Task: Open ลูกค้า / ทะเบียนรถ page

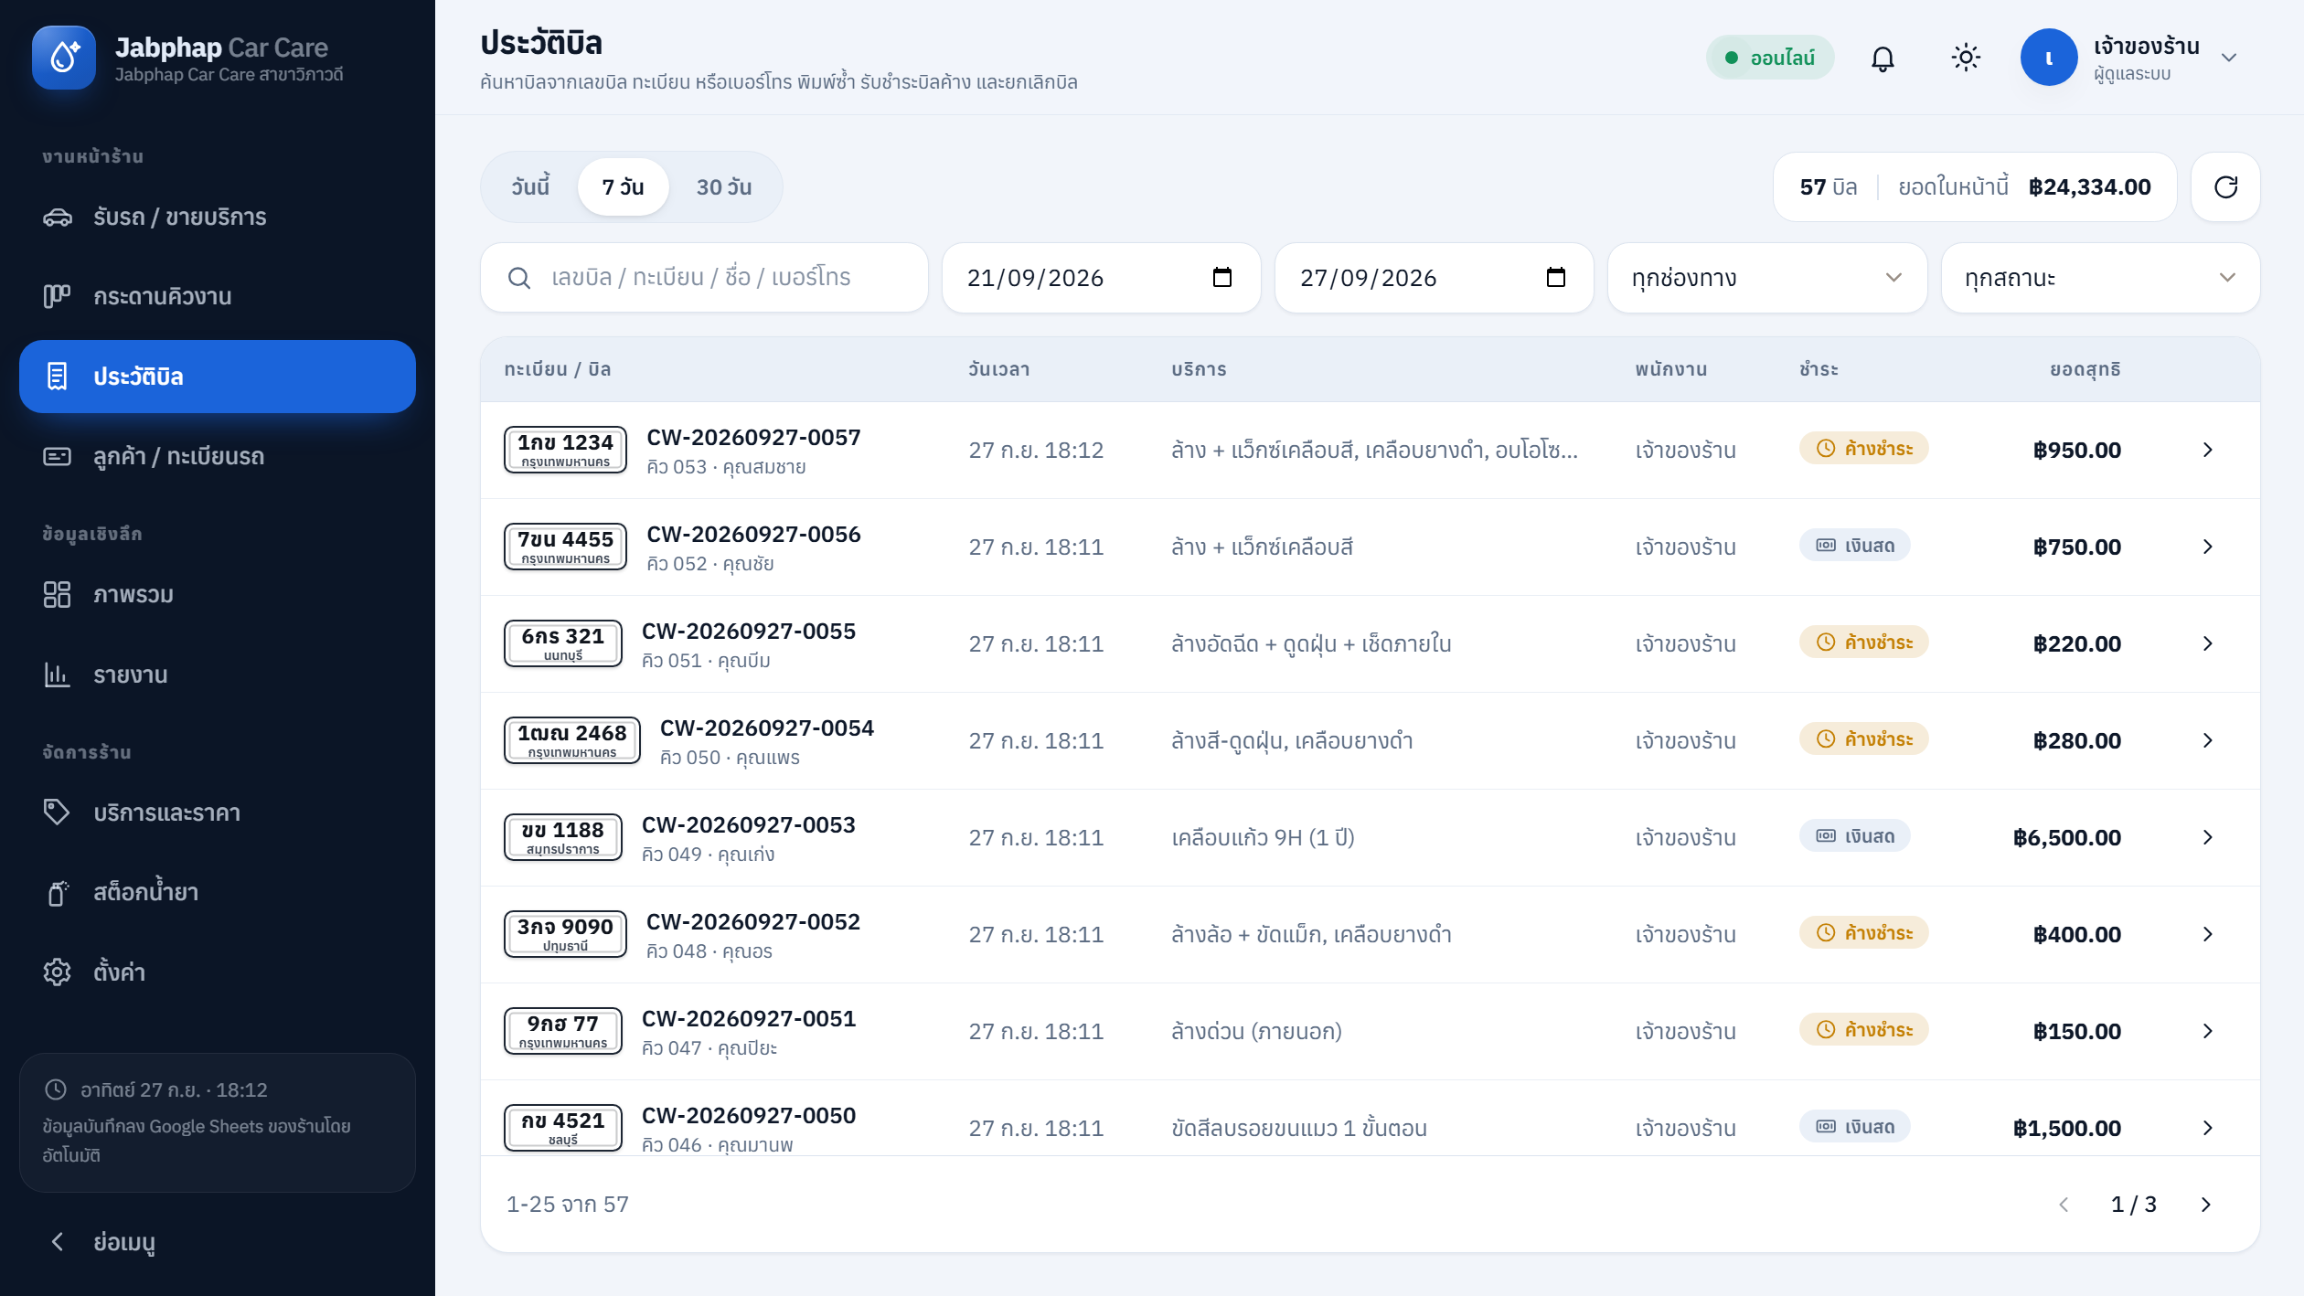Action: 218,456
